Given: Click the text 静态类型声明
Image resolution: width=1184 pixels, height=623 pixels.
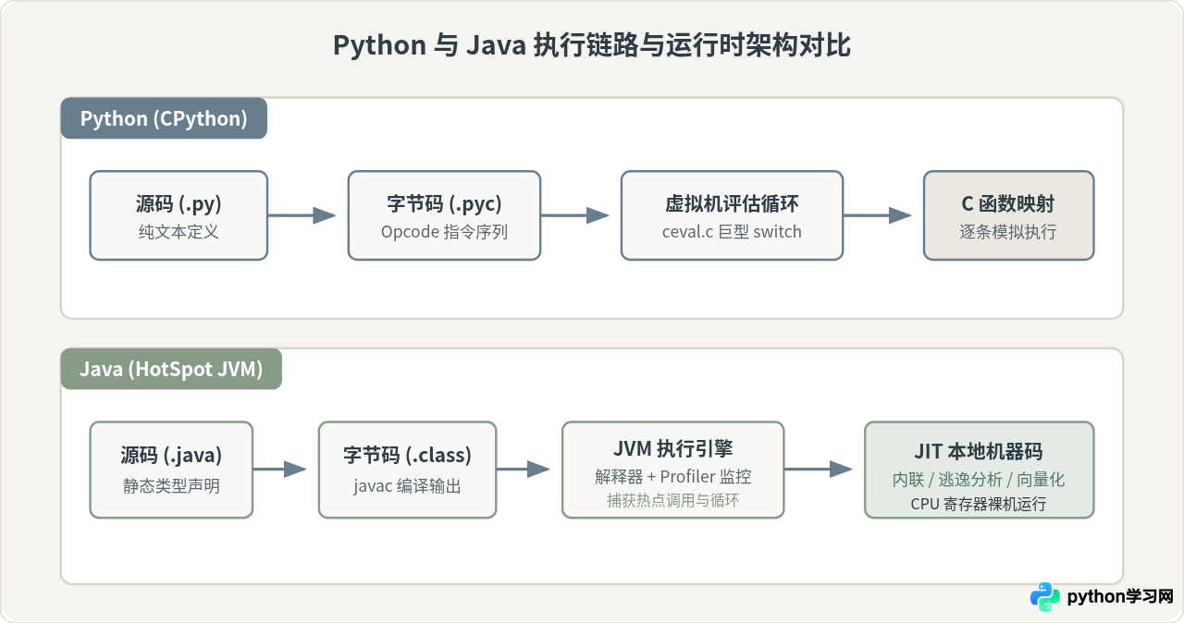Looking at the screenshot, I should coord(171,485).
